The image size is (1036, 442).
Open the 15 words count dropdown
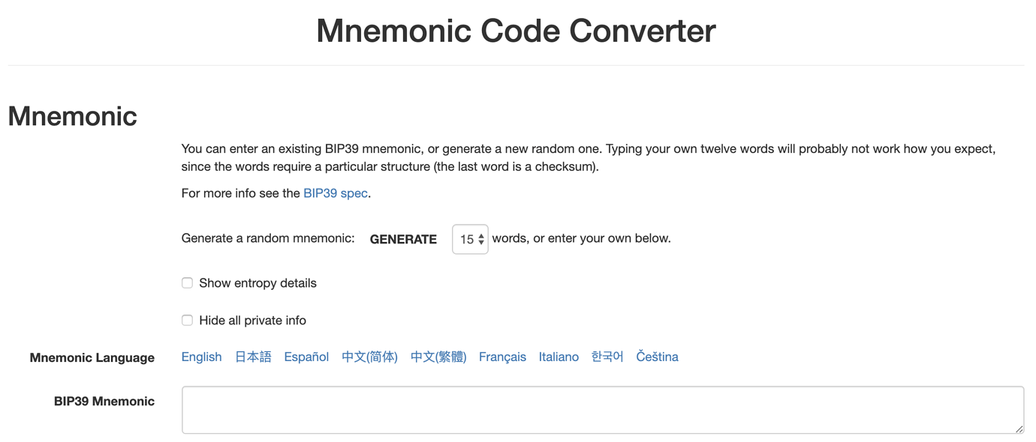pos(470,239)
